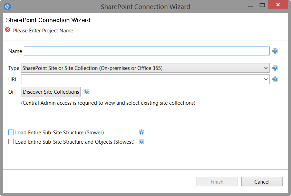
Task: Click help icon next to Discover Site Collections
Action: (x=87, y=92)
